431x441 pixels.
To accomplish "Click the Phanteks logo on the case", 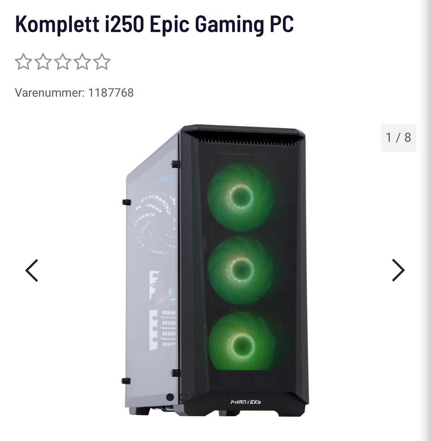I will tap(246, 402).
